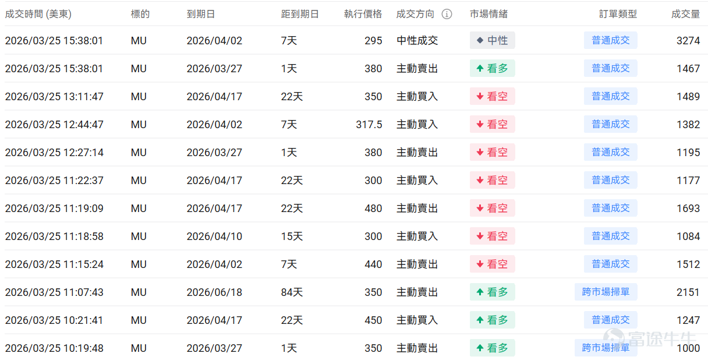708x360 pixels.
Task: Click 普通成交 tag in the volume 1084 row
Action: pyautogui.click(x=611, y=236)
